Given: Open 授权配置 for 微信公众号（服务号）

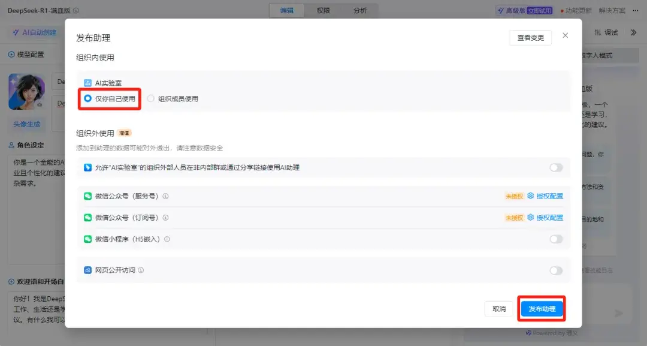Looking at the screenshot, I should pyautogui.click(x=549, y=196).
